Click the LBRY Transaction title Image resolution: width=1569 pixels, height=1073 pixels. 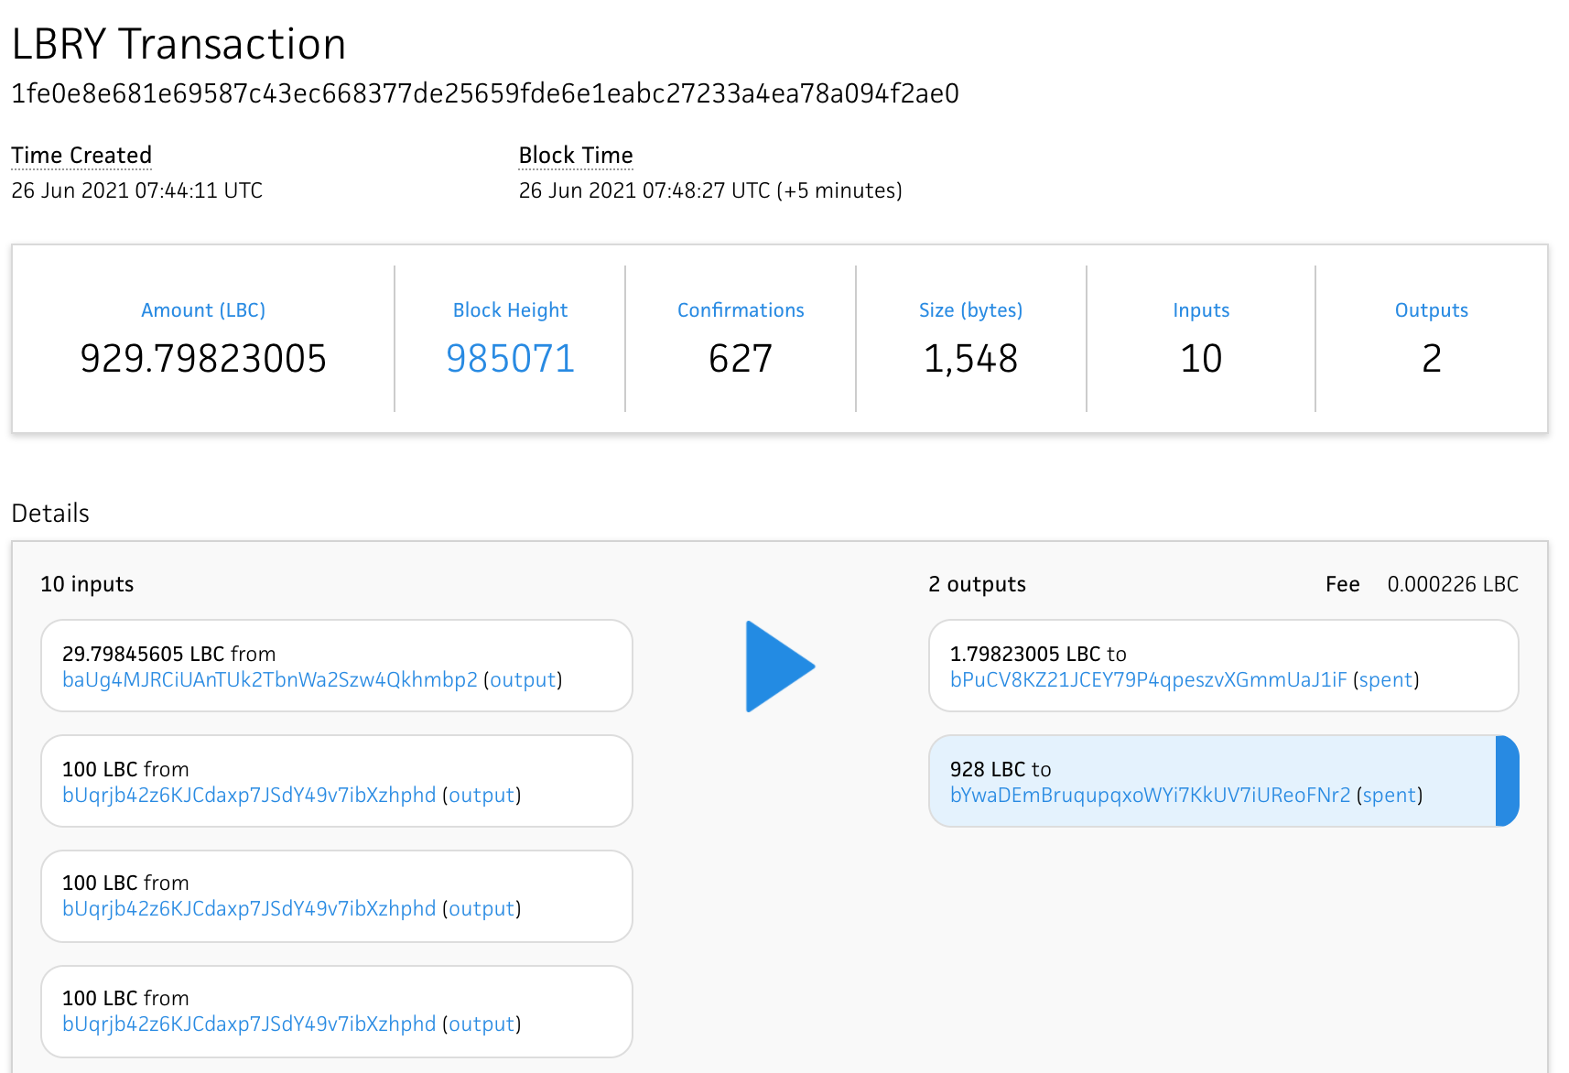[x=179, y=44]
